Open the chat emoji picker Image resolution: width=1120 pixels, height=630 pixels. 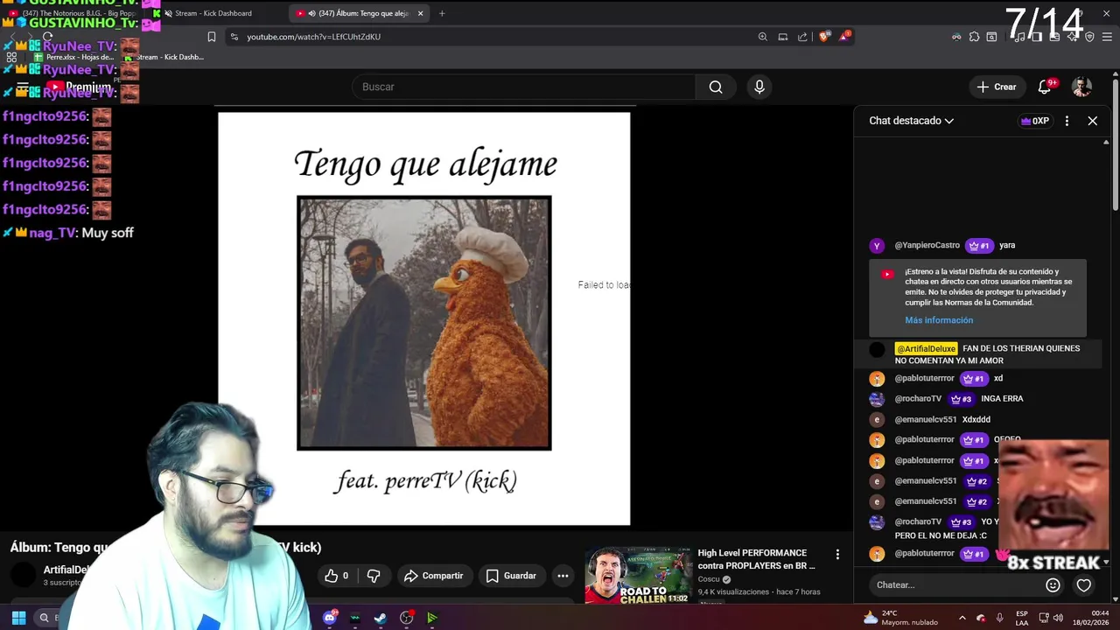tap(1053, 585)
